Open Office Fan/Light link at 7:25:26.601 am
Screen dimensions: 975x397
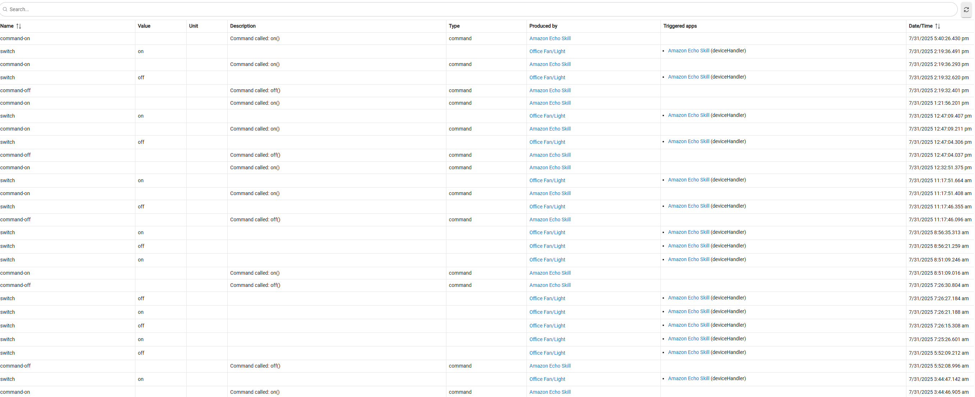[x=547, y=340]
